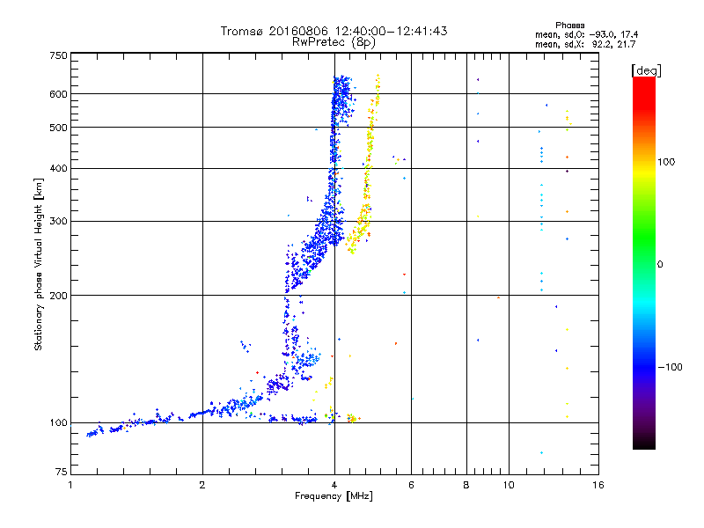Click the plot title "Tromsø 20160806 12:40:00-12:41:43"

click(x=334, y=31)
